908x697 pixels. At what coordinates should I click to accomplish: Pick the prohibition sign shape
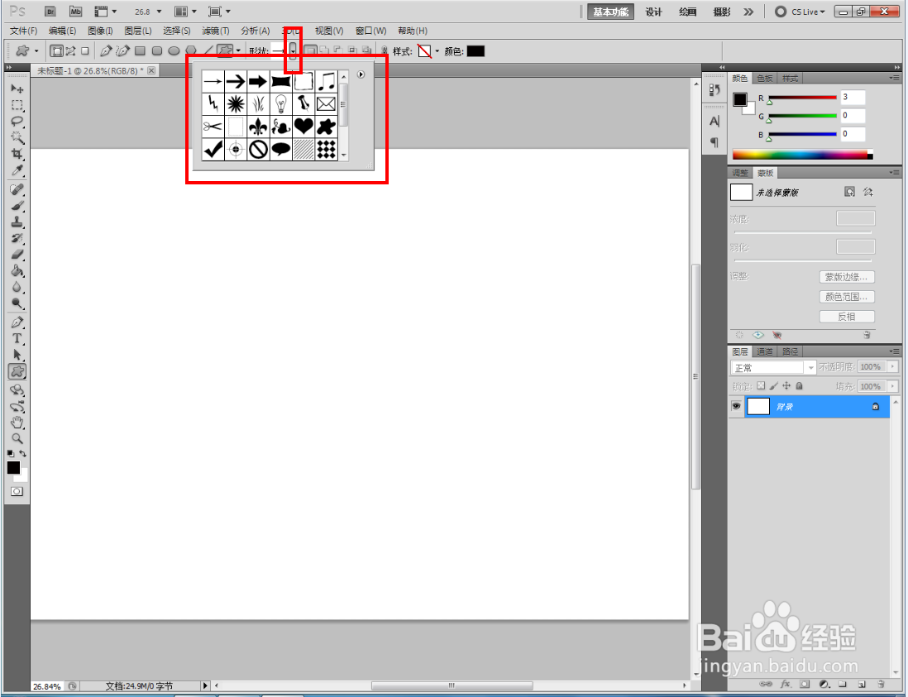coord(258,149)
